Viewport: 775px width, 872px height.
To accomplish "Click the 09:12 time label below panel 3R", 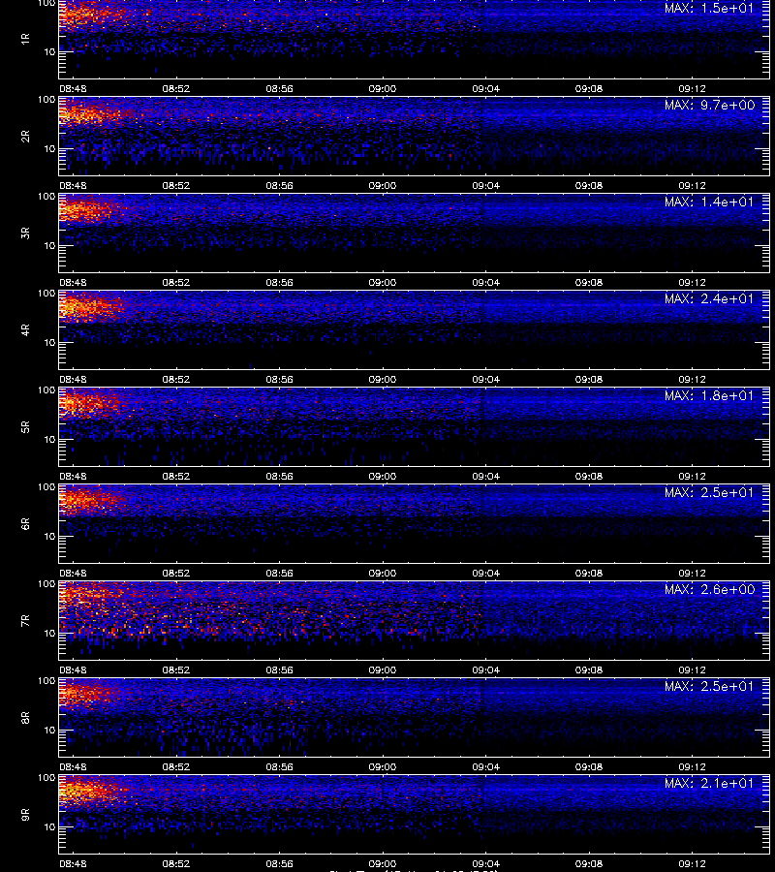I will [x=692, y=283].
